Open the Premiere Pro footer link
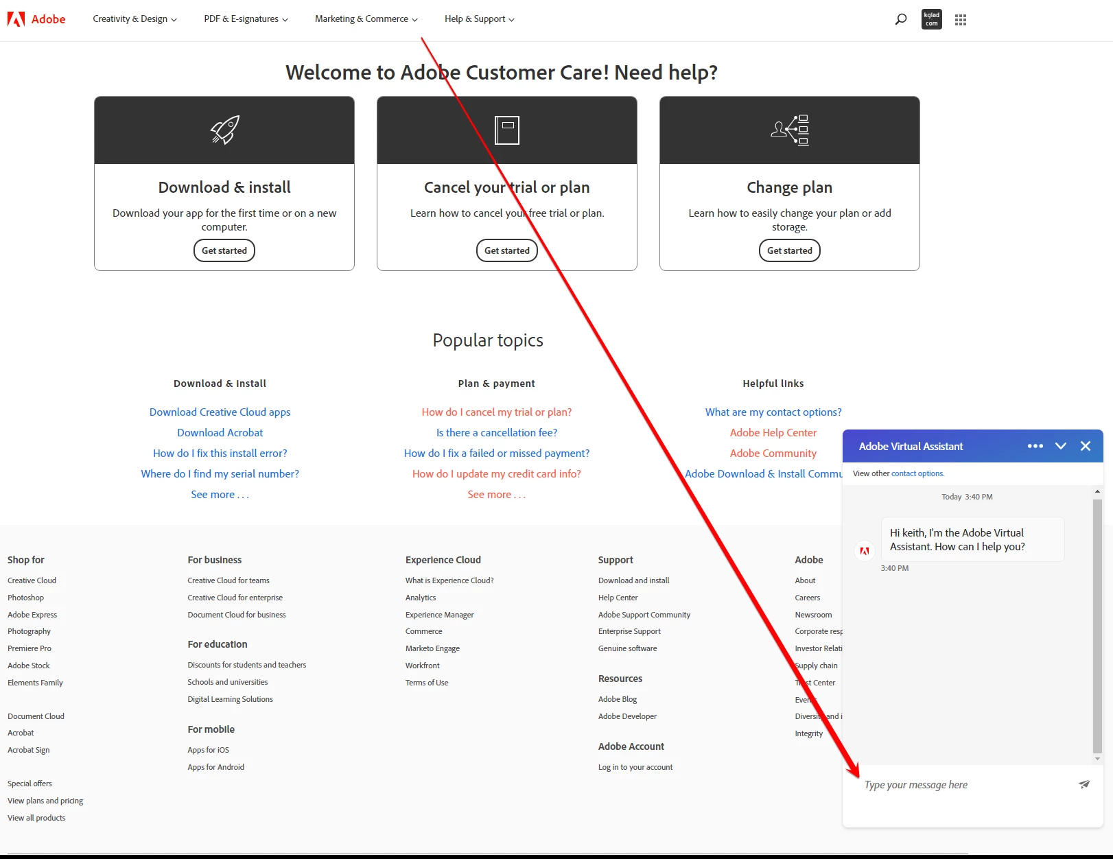1113x859 pixels. [x=30, y=648]
